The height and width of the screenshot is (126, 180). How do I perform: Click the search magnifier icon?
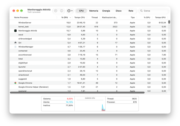coord(142,11)
